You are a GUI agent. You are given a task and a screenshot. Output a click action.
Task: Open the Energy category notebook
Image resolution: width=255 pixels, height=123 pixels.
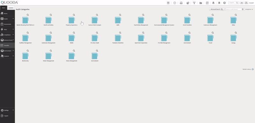(233, 38)
